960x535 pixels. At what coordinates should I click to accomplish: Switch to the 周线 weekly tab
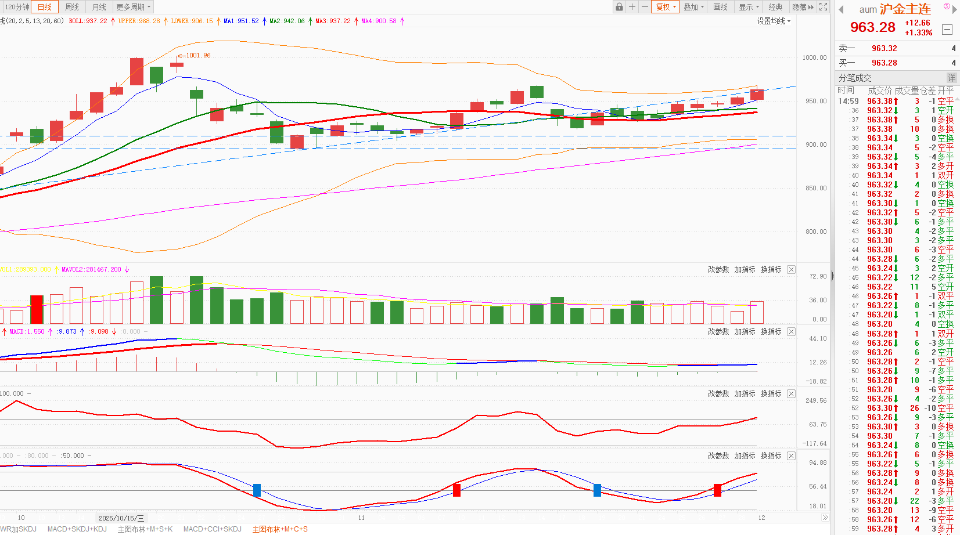72,7
